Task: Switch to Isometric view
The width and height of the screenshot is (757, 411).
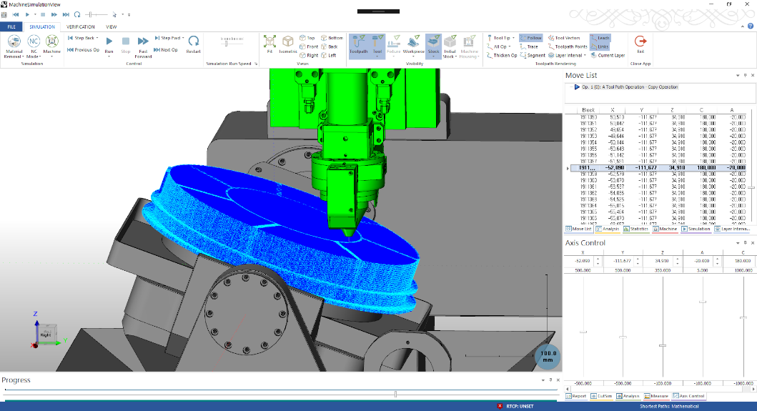Action: point(288,44)
